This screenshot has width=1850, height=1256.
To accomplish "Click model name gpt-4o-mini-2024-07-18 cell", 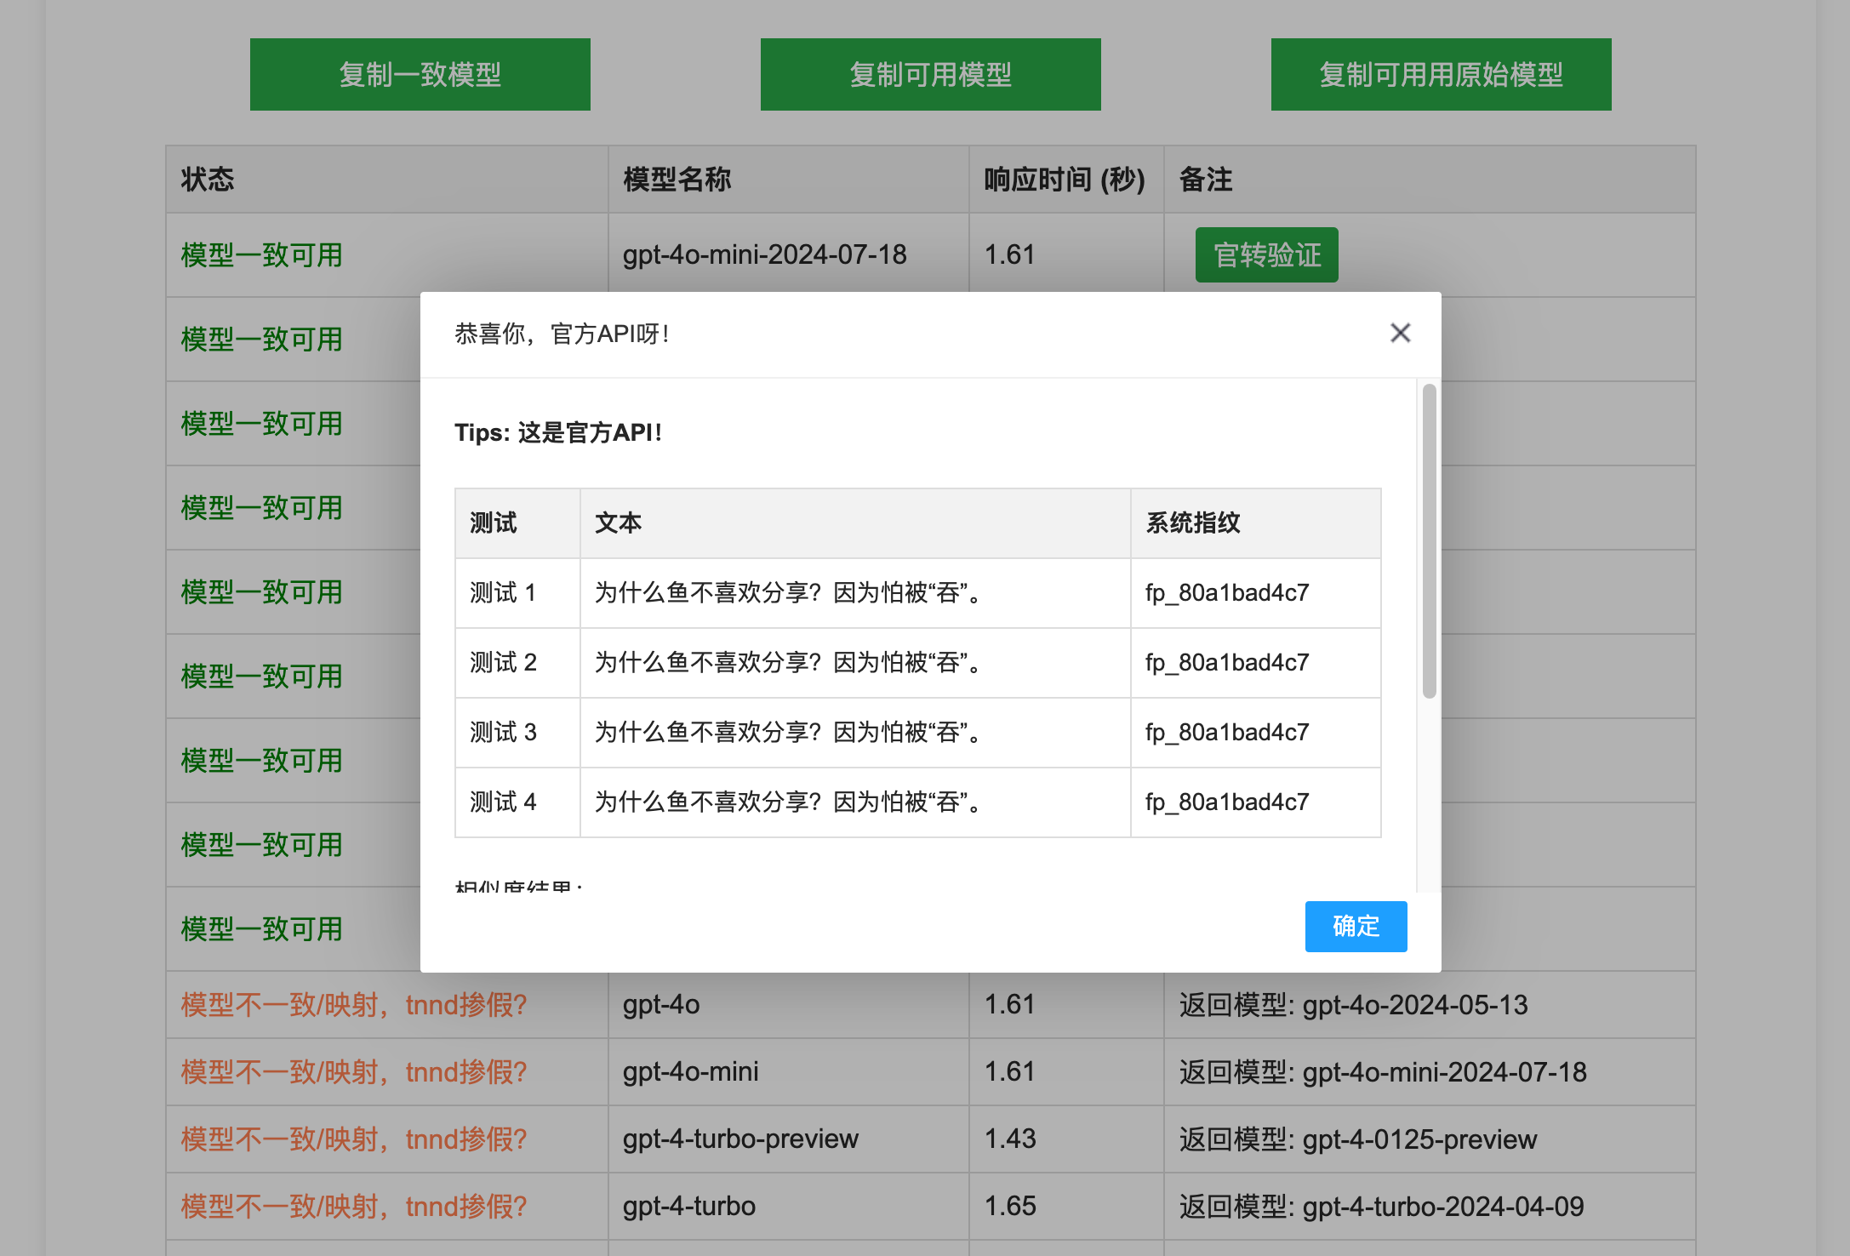I will click(788, 254).
